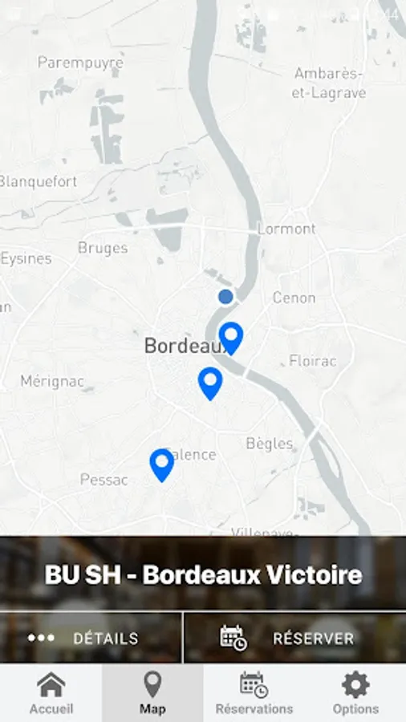Switch to the Map tab
This screenshot has width=406, height=722.
pos(152,692)
